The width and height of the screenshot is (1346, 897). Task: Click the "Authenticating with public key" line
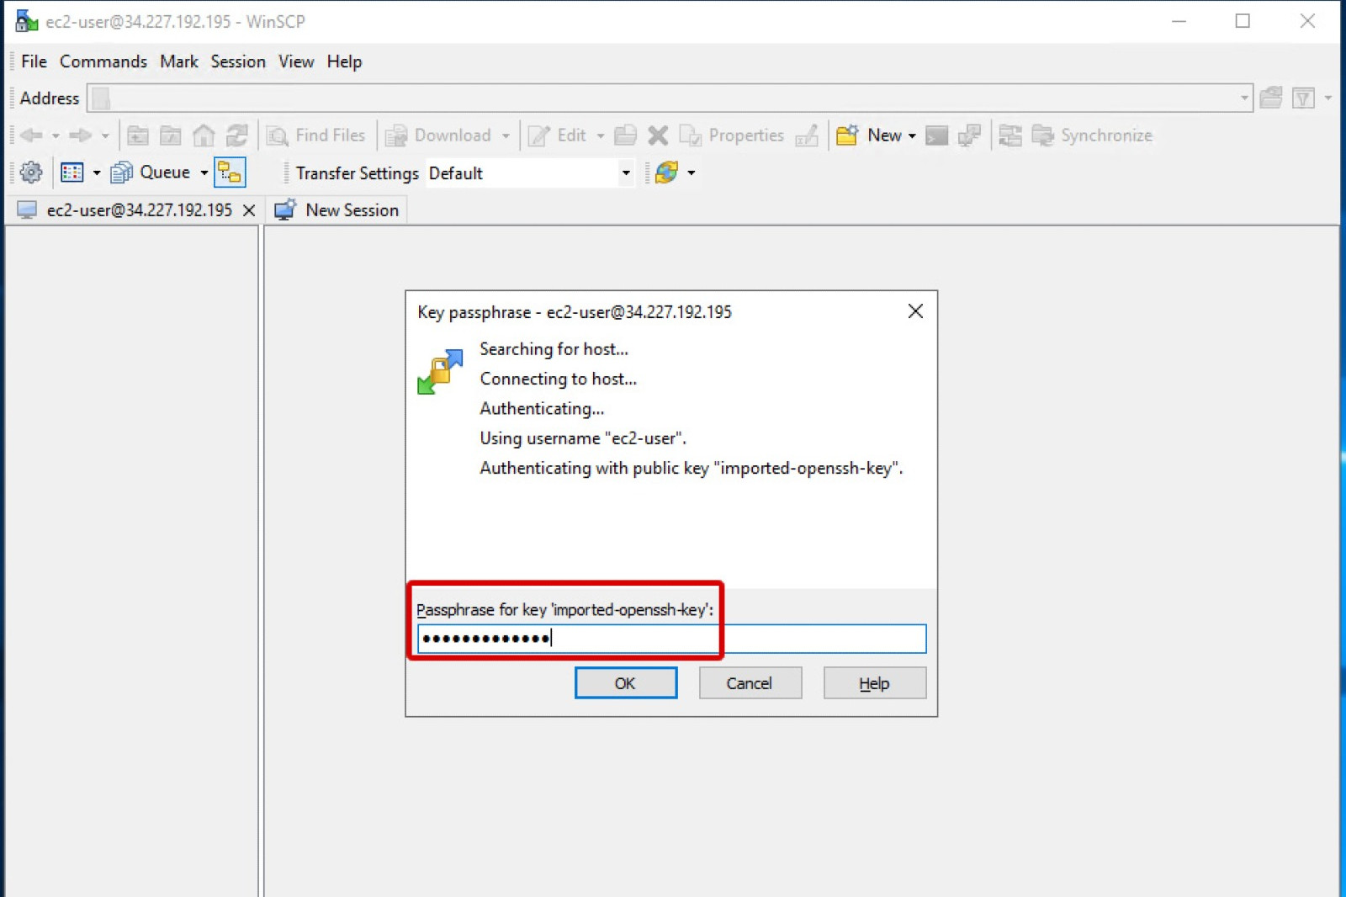click(x=691, y=468)
